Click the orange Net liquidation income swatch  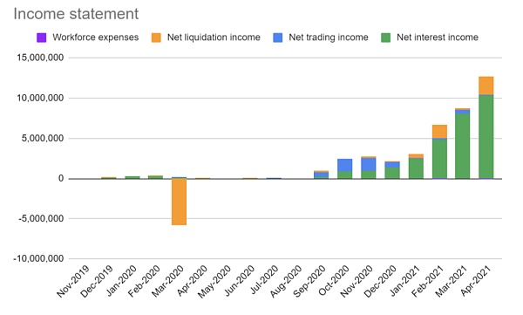pyautogui.click(x=156, y=38)
